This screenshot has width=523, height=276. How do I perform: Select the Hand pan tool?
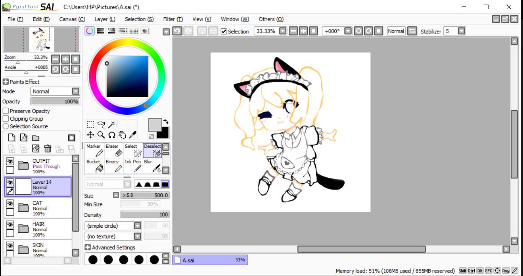coord(122,135)
